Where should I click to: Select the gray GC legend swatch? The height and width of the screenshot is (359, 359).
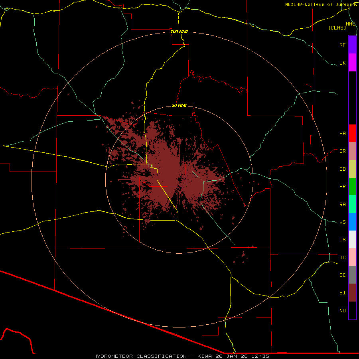point(352,275)
